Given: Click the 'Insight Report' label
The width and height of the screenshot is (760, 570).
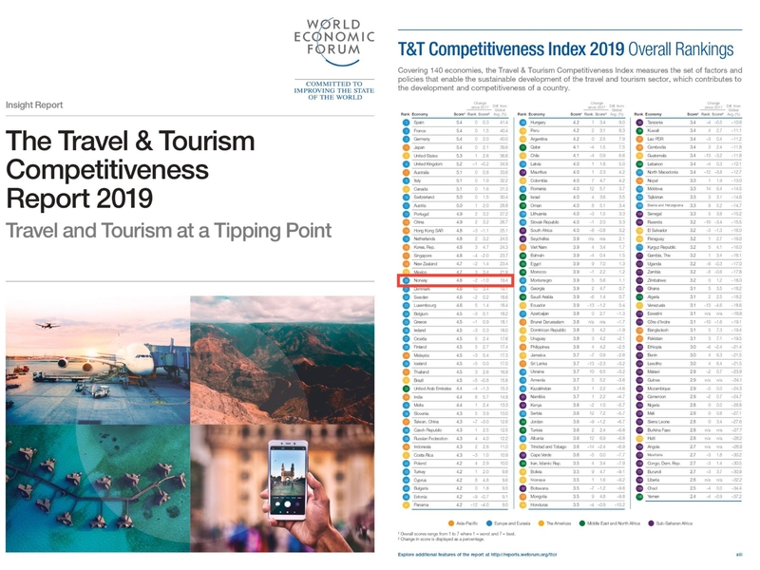Looking at the screenshot, I should [34, 104].
